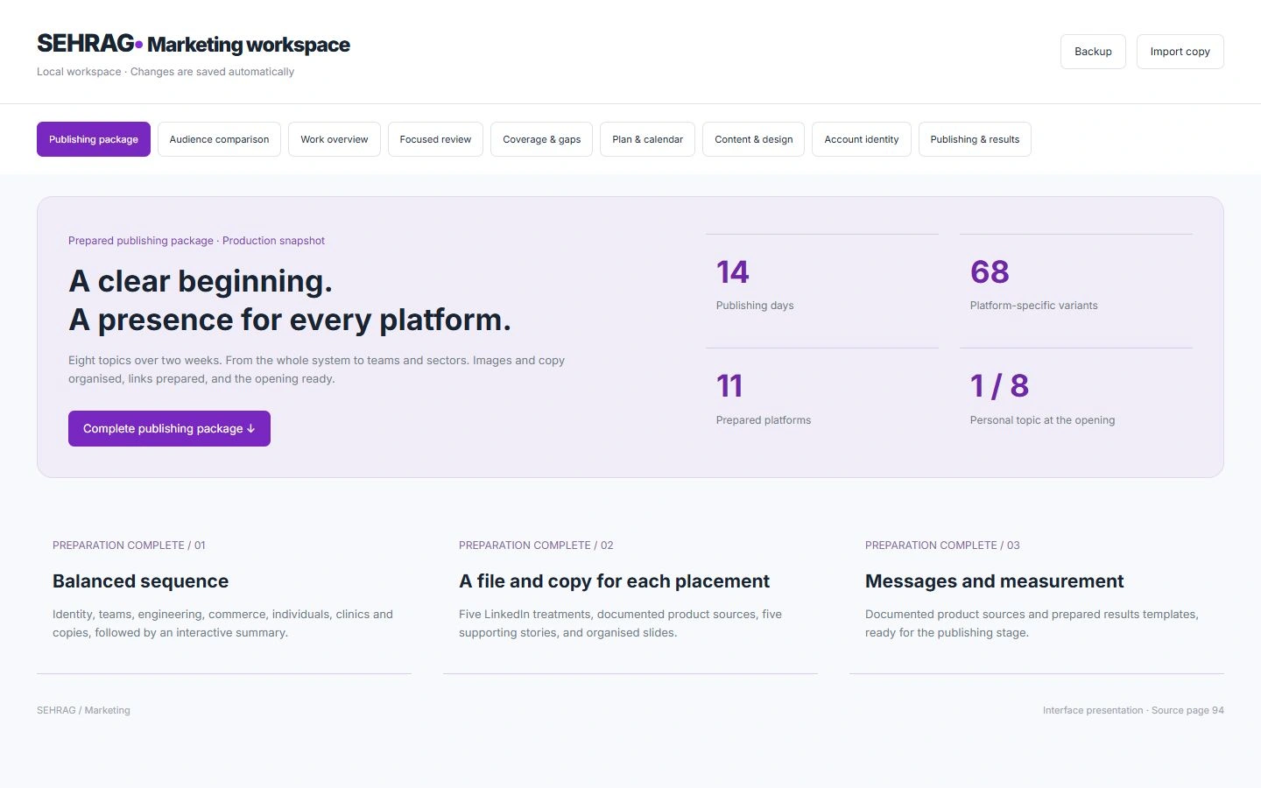Viewport: 1261px width, 788px height.
Task: Click 'Preparation complete / 01' label
Action: [x=129, y=545]
